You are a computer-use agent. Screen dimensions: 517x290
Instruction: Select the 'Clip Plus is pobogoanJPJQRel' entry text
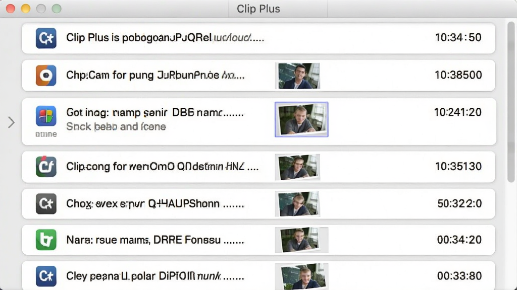click(165, 38)
